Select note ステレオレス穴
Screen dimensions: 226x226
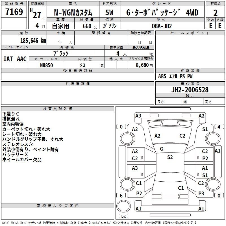click(x=18, y=144)
